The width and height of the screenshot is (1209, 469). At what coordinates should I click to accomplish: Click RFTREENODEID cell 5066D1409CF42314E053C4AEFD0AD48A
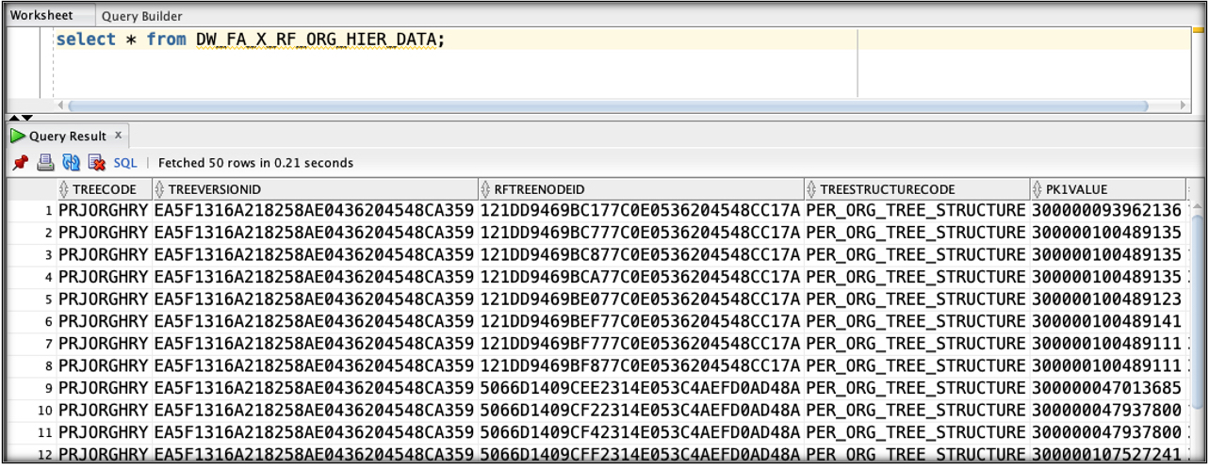(x=641, y=431)
